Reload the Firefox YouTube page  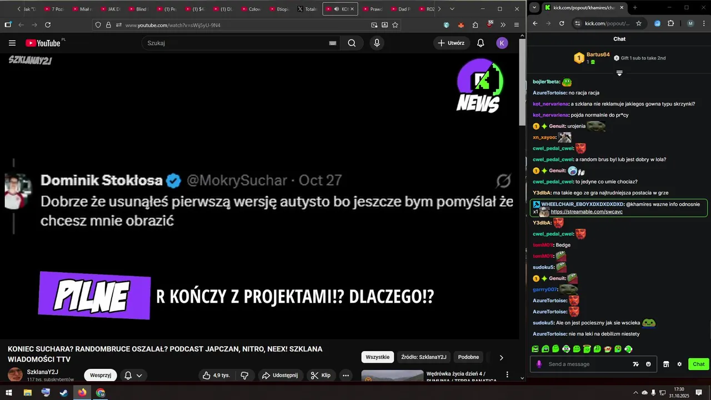tap(48, 25)
